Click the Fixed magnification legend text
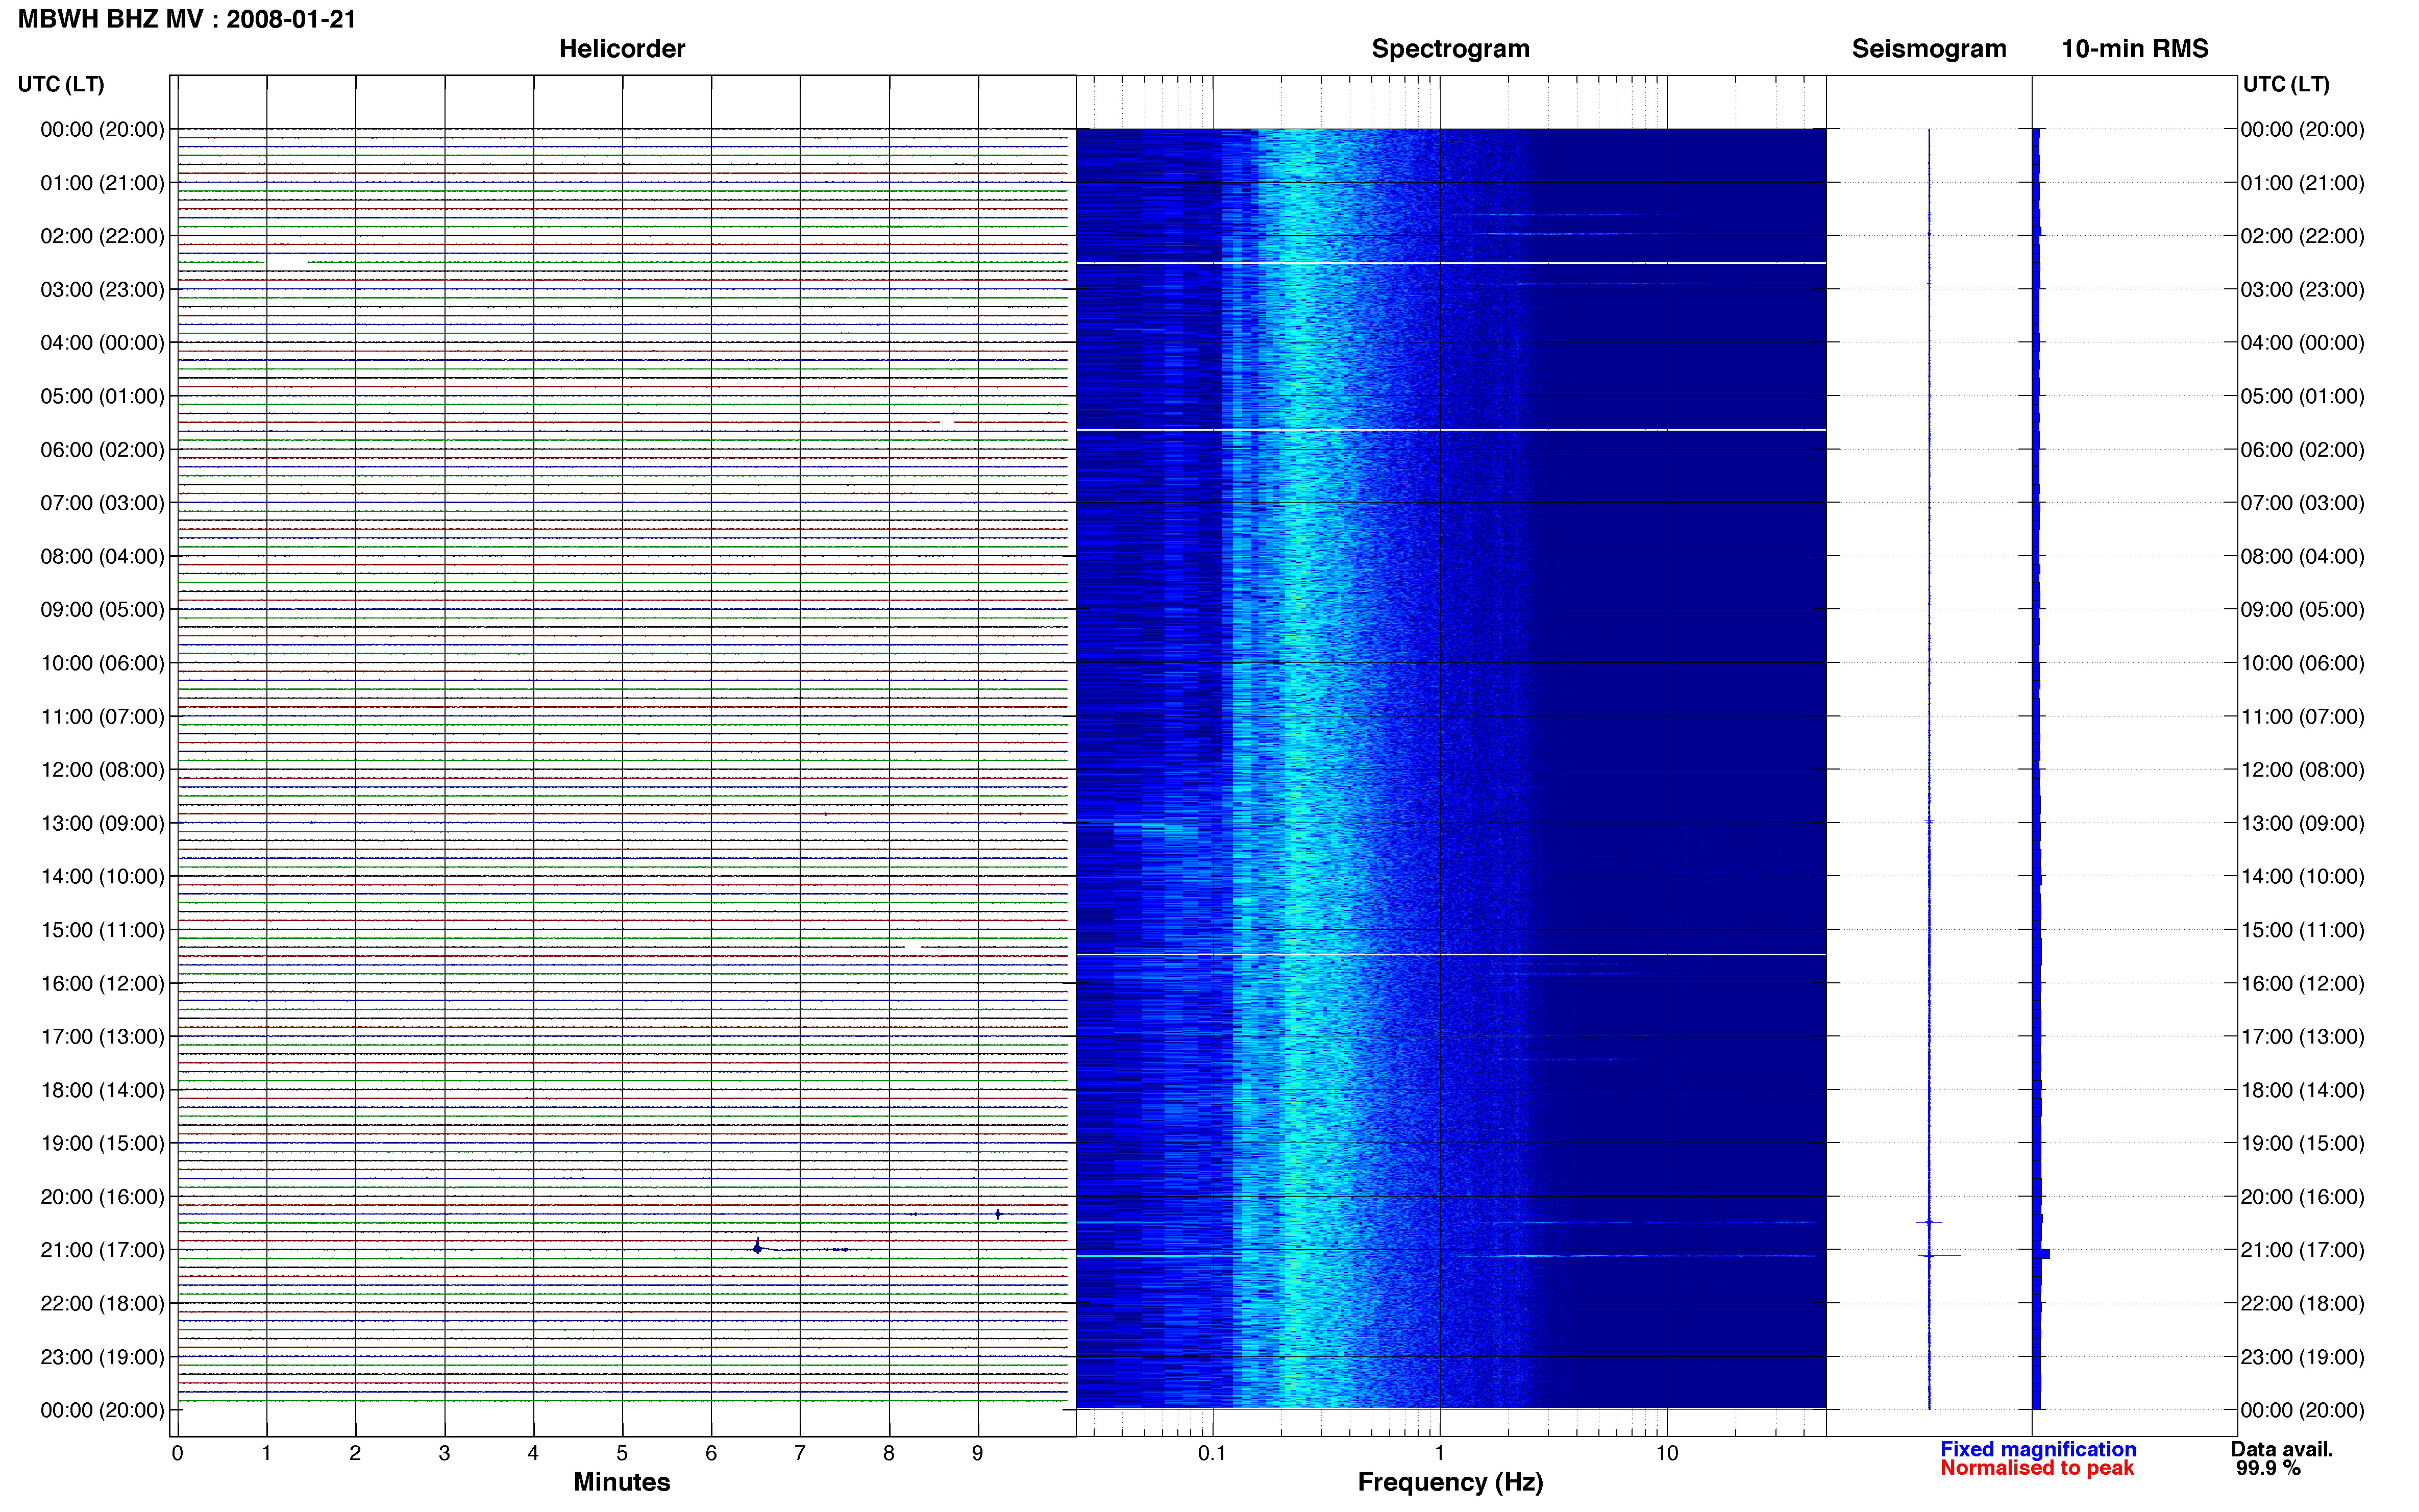The image size is (2419, 1512). pyautogui.click(x=2038, y=1449)
